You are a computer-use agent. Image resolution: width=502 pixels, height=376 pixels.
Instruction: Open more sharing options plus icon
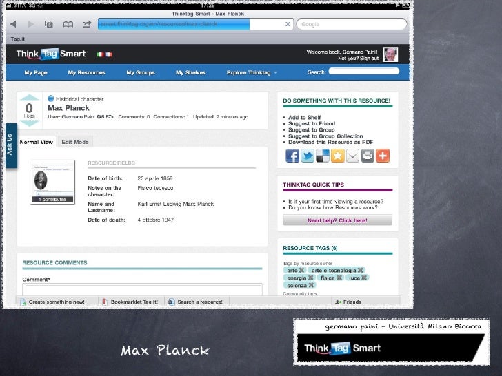tap(383, 156)
